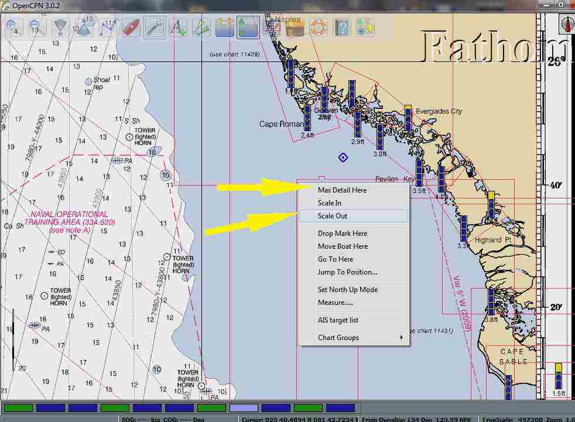Screen dimensions: 575x422
Task: Open the About help book icon
Action: point(341,27)
